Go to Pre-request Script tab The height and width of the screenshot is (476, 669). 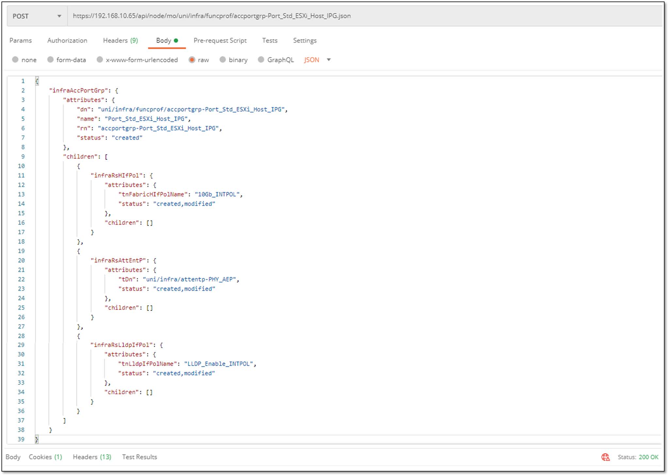pos(220,40)
